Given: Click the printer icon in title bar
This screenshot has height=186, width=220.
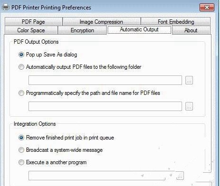Looking at the screenshot, I should point(6,8).
